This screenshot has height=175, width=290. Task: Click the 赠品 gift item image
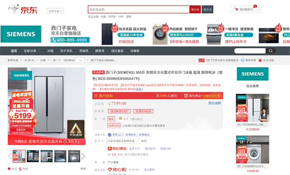pos(120,118)
